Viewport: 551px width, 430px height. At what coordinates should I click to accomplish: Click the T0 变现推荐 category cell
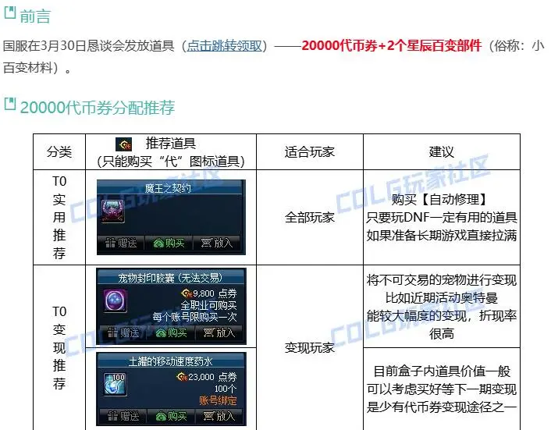pyautogui.click(x=59, y=347)
